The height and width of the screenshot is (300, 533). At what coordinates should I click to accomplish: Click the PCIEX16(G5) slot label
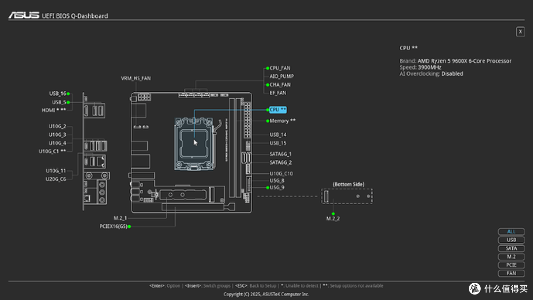(113, 226)
